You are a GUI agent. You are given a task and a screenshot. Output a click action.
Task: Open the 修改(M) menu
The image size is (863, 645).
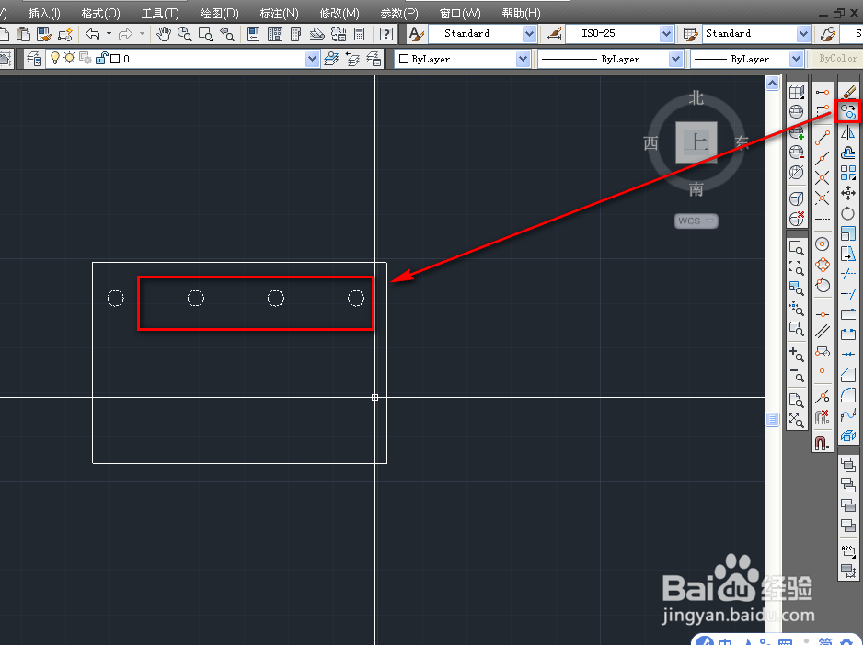tap(339, 13)
